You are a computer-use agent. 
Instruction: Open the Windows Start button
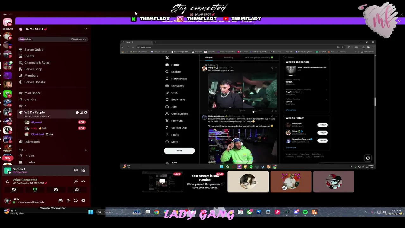(91, 212)
